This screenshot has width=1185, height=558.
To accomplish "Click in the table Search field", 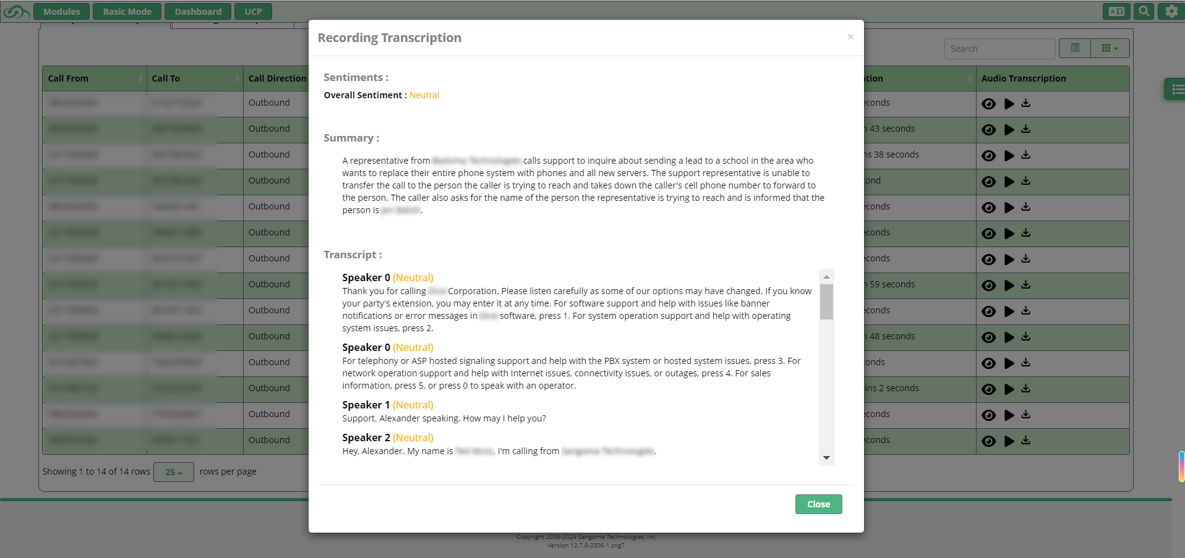I will tap(999, 49).
